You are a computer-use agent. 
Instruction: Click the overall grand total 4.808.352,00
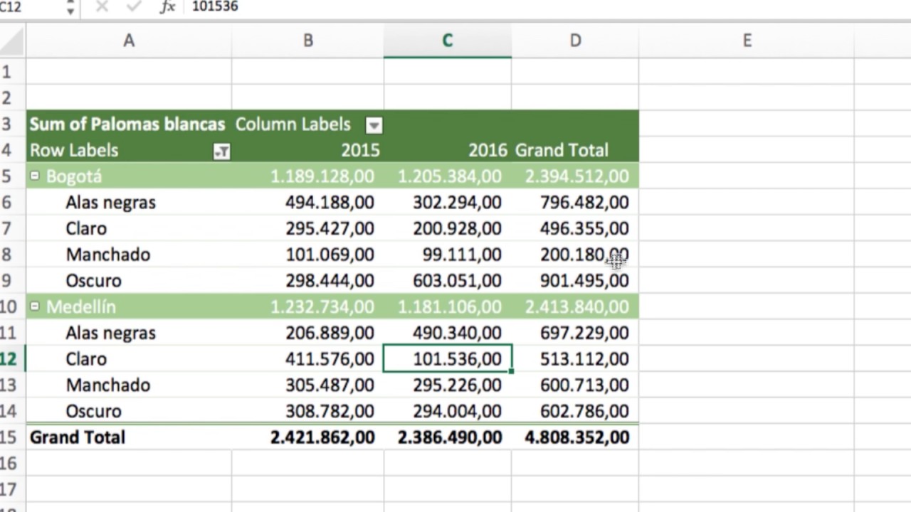click(576, 437)
